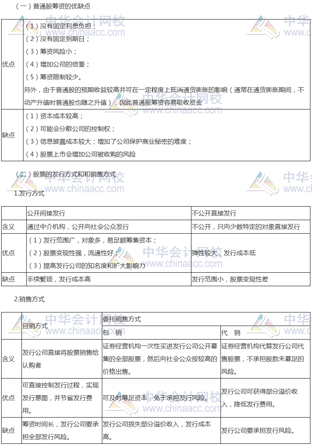Image resolution: width=312 pixels, height=447 pixels.
Task: Click subheading 1.发行方式
Action: [29, 193]
